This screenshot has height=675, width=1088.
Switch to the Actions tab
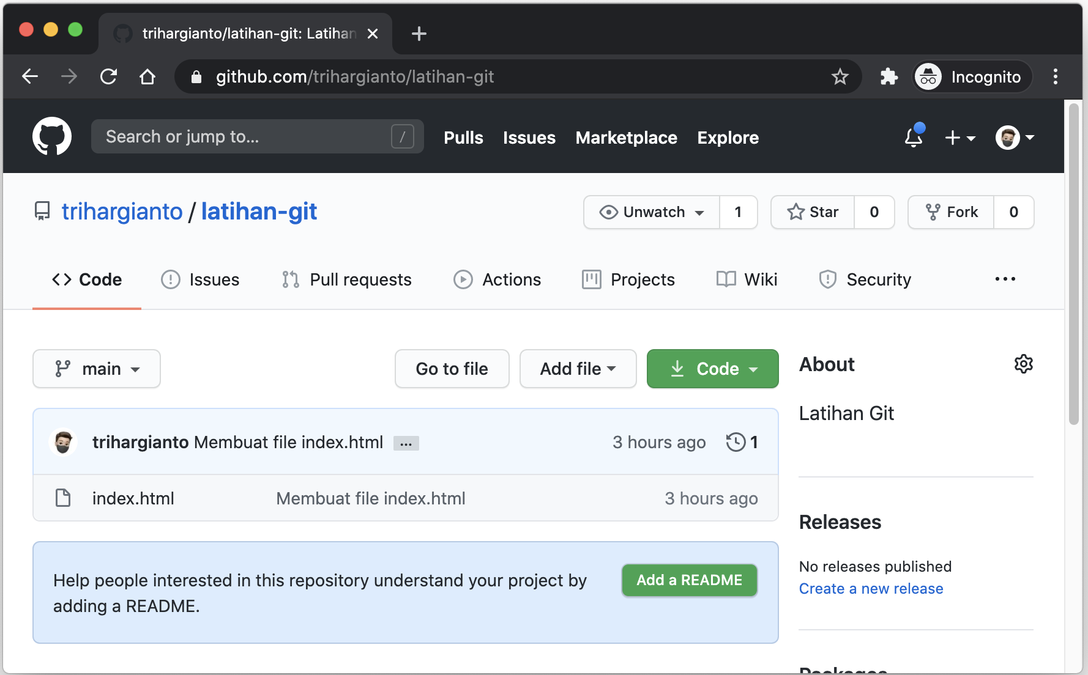pos(497,279)
